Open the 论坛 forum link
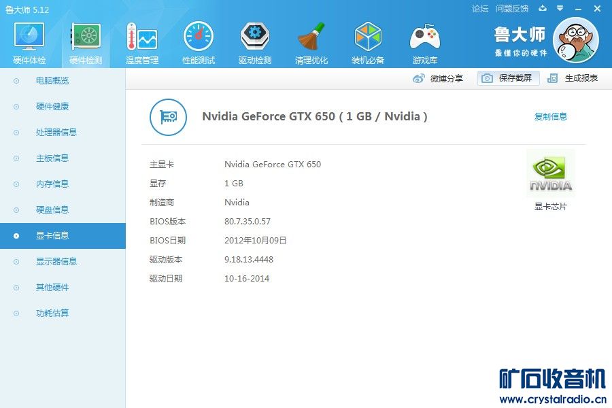This screenshot has width=612, height=408. coord(479,9)
